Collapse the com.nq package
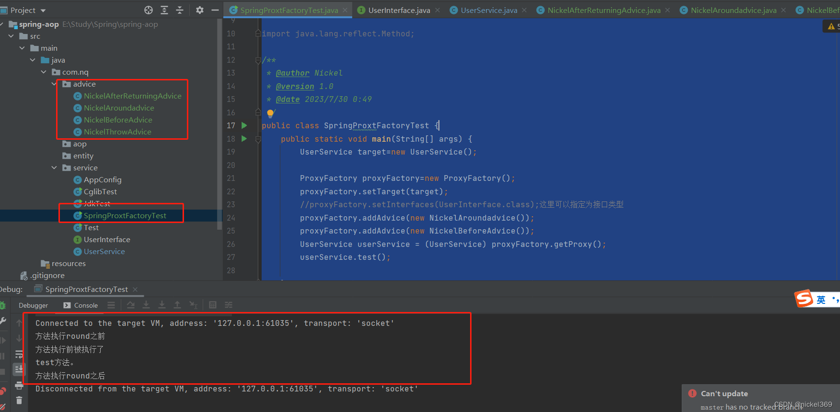Image resolution: width=840 pixels, height=412 pixels. [44, 72]
